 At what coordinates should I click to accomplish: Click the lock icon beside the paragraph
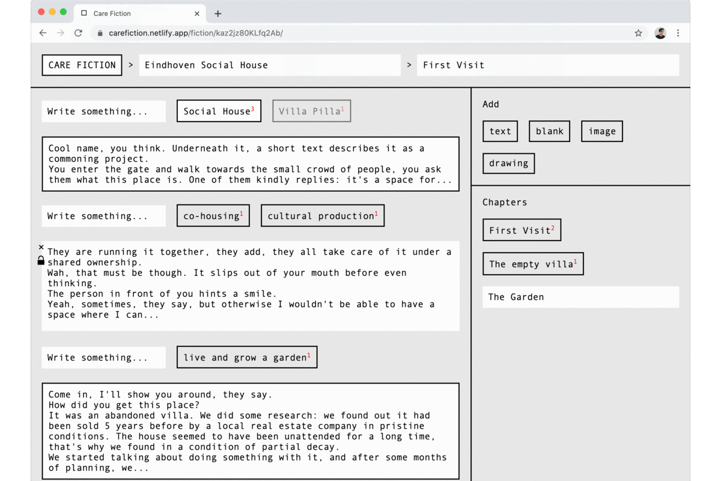point(41,260)
